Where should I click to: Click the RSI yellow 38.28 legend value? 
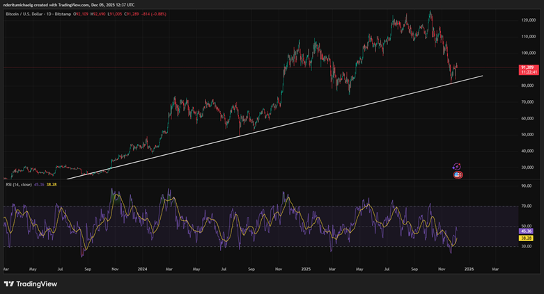pyautogui.click(x=52, y=184)
